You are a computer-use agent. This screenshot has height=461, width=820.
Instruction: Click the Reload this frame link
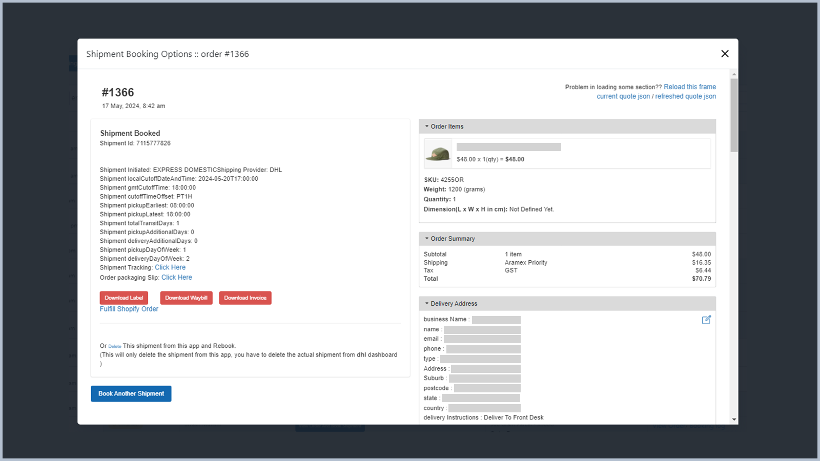click(x=689, y=87)
